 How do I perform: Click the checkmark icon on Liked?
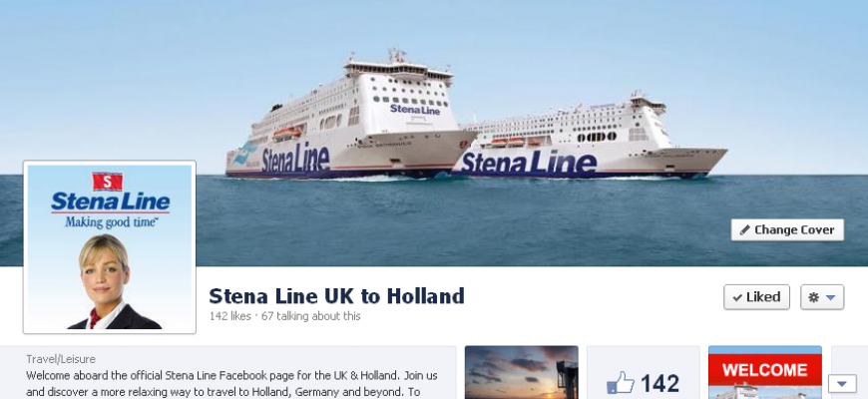[737, 297]
